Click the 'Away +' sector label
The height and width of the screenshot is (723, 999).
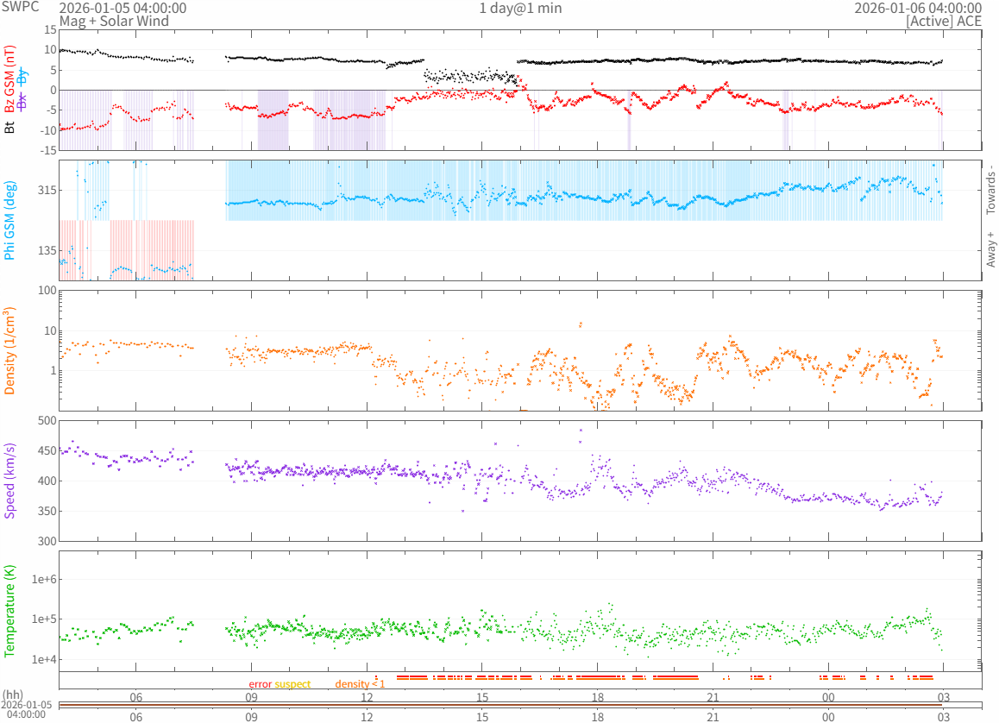point(990,249)
